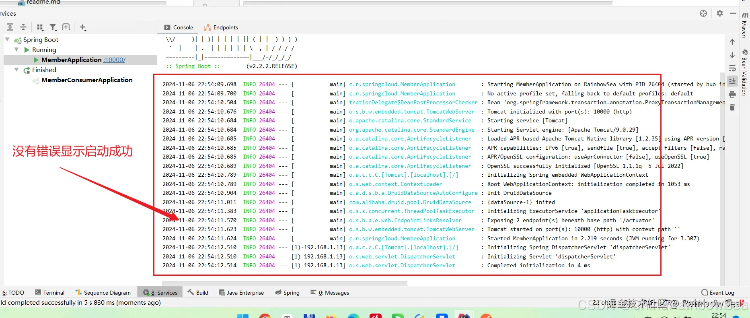Collapse the Finished group arrow
750x318 pixels.
click(x=16, y=70)
